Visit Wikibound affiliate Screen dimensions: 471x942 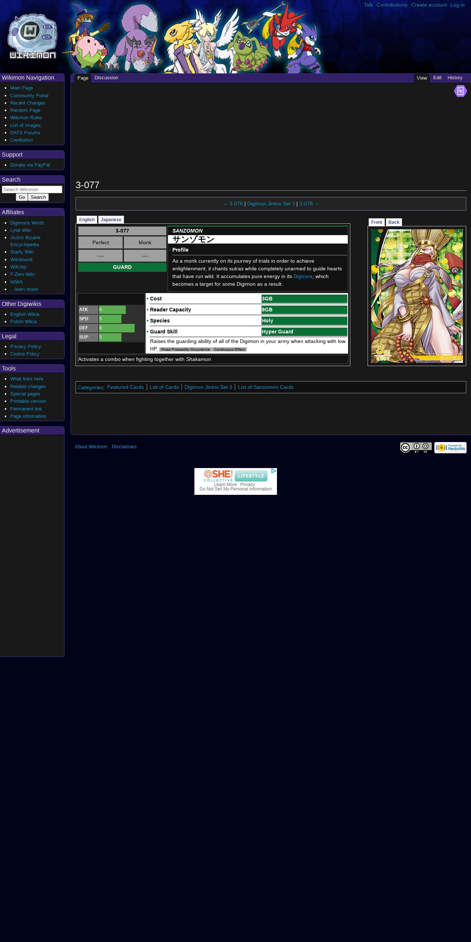coord(21,260)
